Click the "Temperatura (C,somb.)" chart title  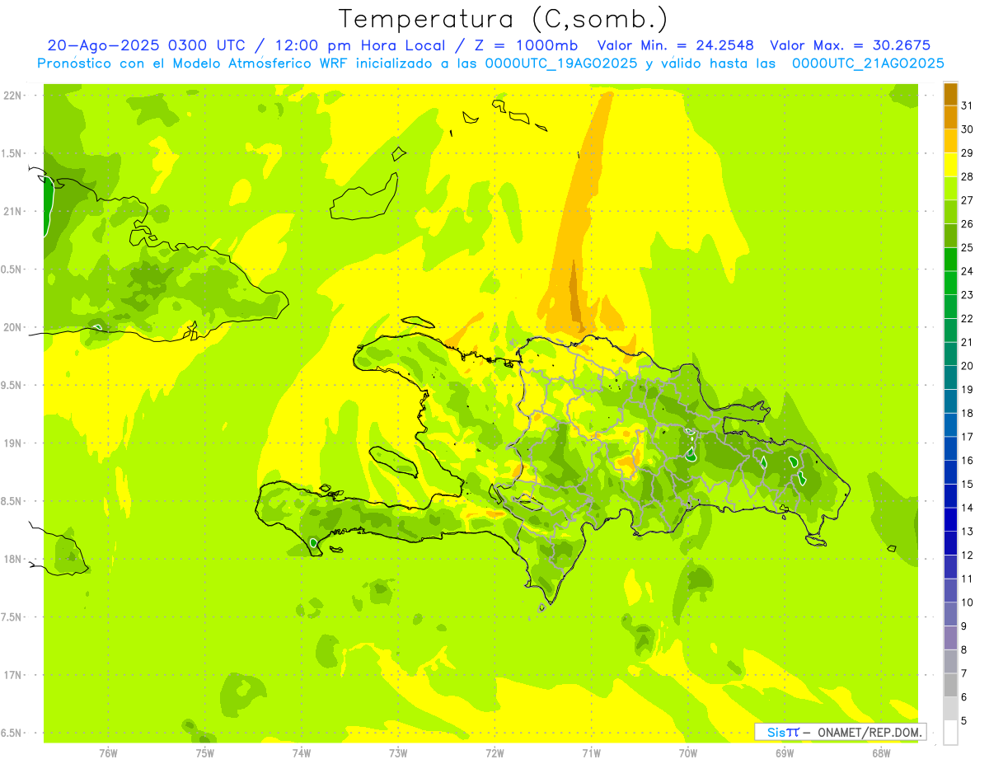pyautogui.click(x=504, y=20)
